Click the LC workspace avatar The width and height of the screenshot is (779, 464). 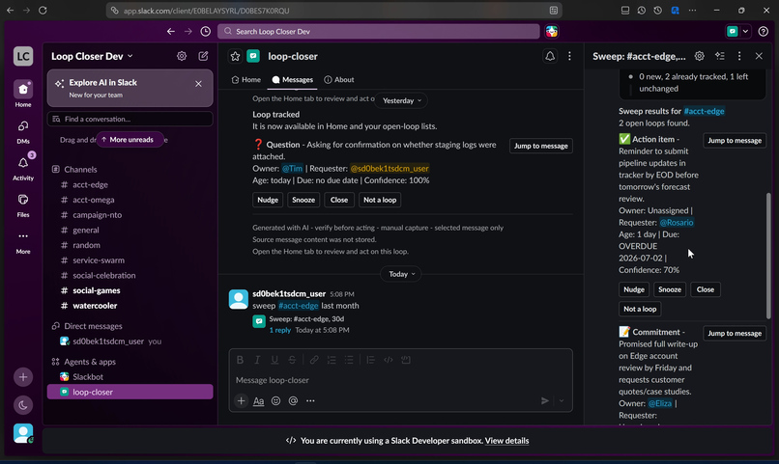[x=23, y=56]
